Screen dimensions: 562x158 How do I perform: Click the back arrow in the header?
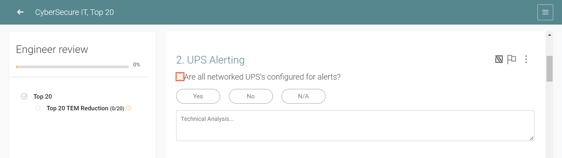point(20,12)
